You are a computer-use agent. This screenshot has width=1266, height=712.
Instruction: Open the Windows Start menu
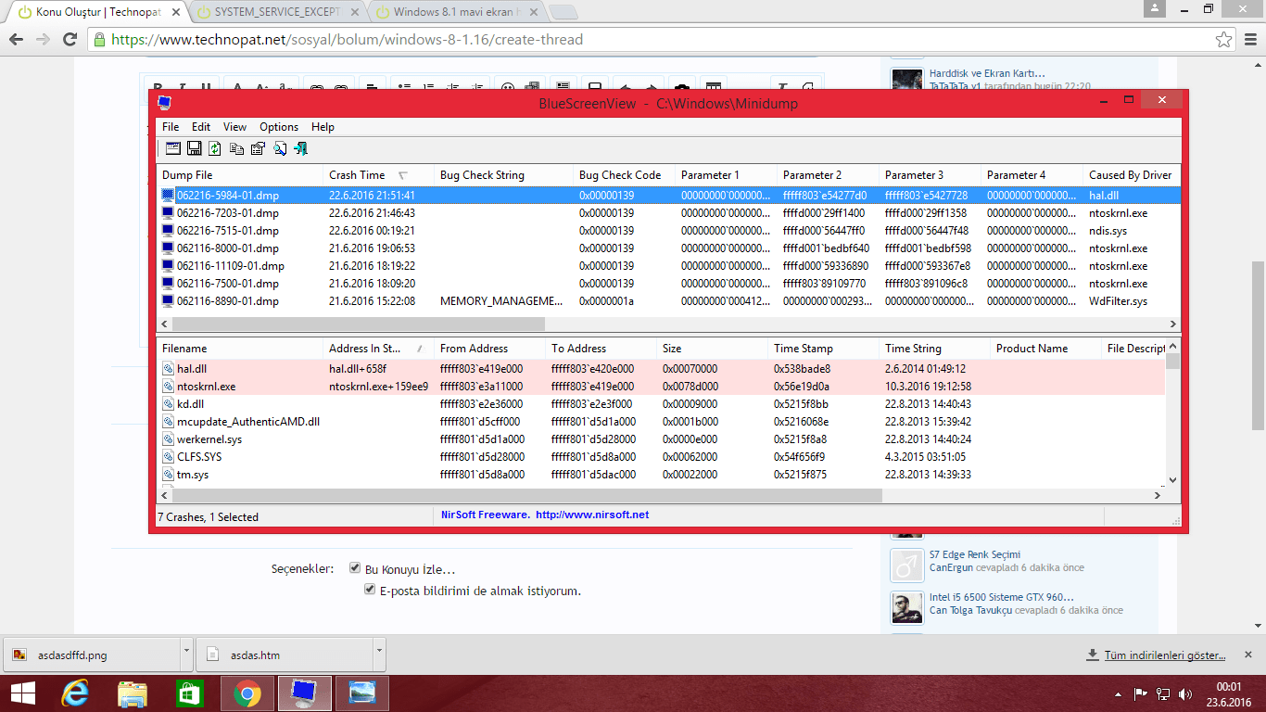22,693
